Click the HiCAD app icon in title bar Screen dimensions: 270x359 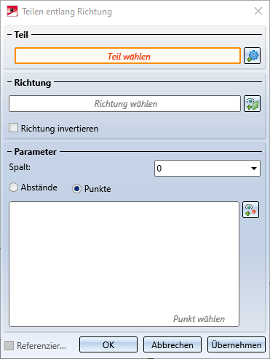12,11
